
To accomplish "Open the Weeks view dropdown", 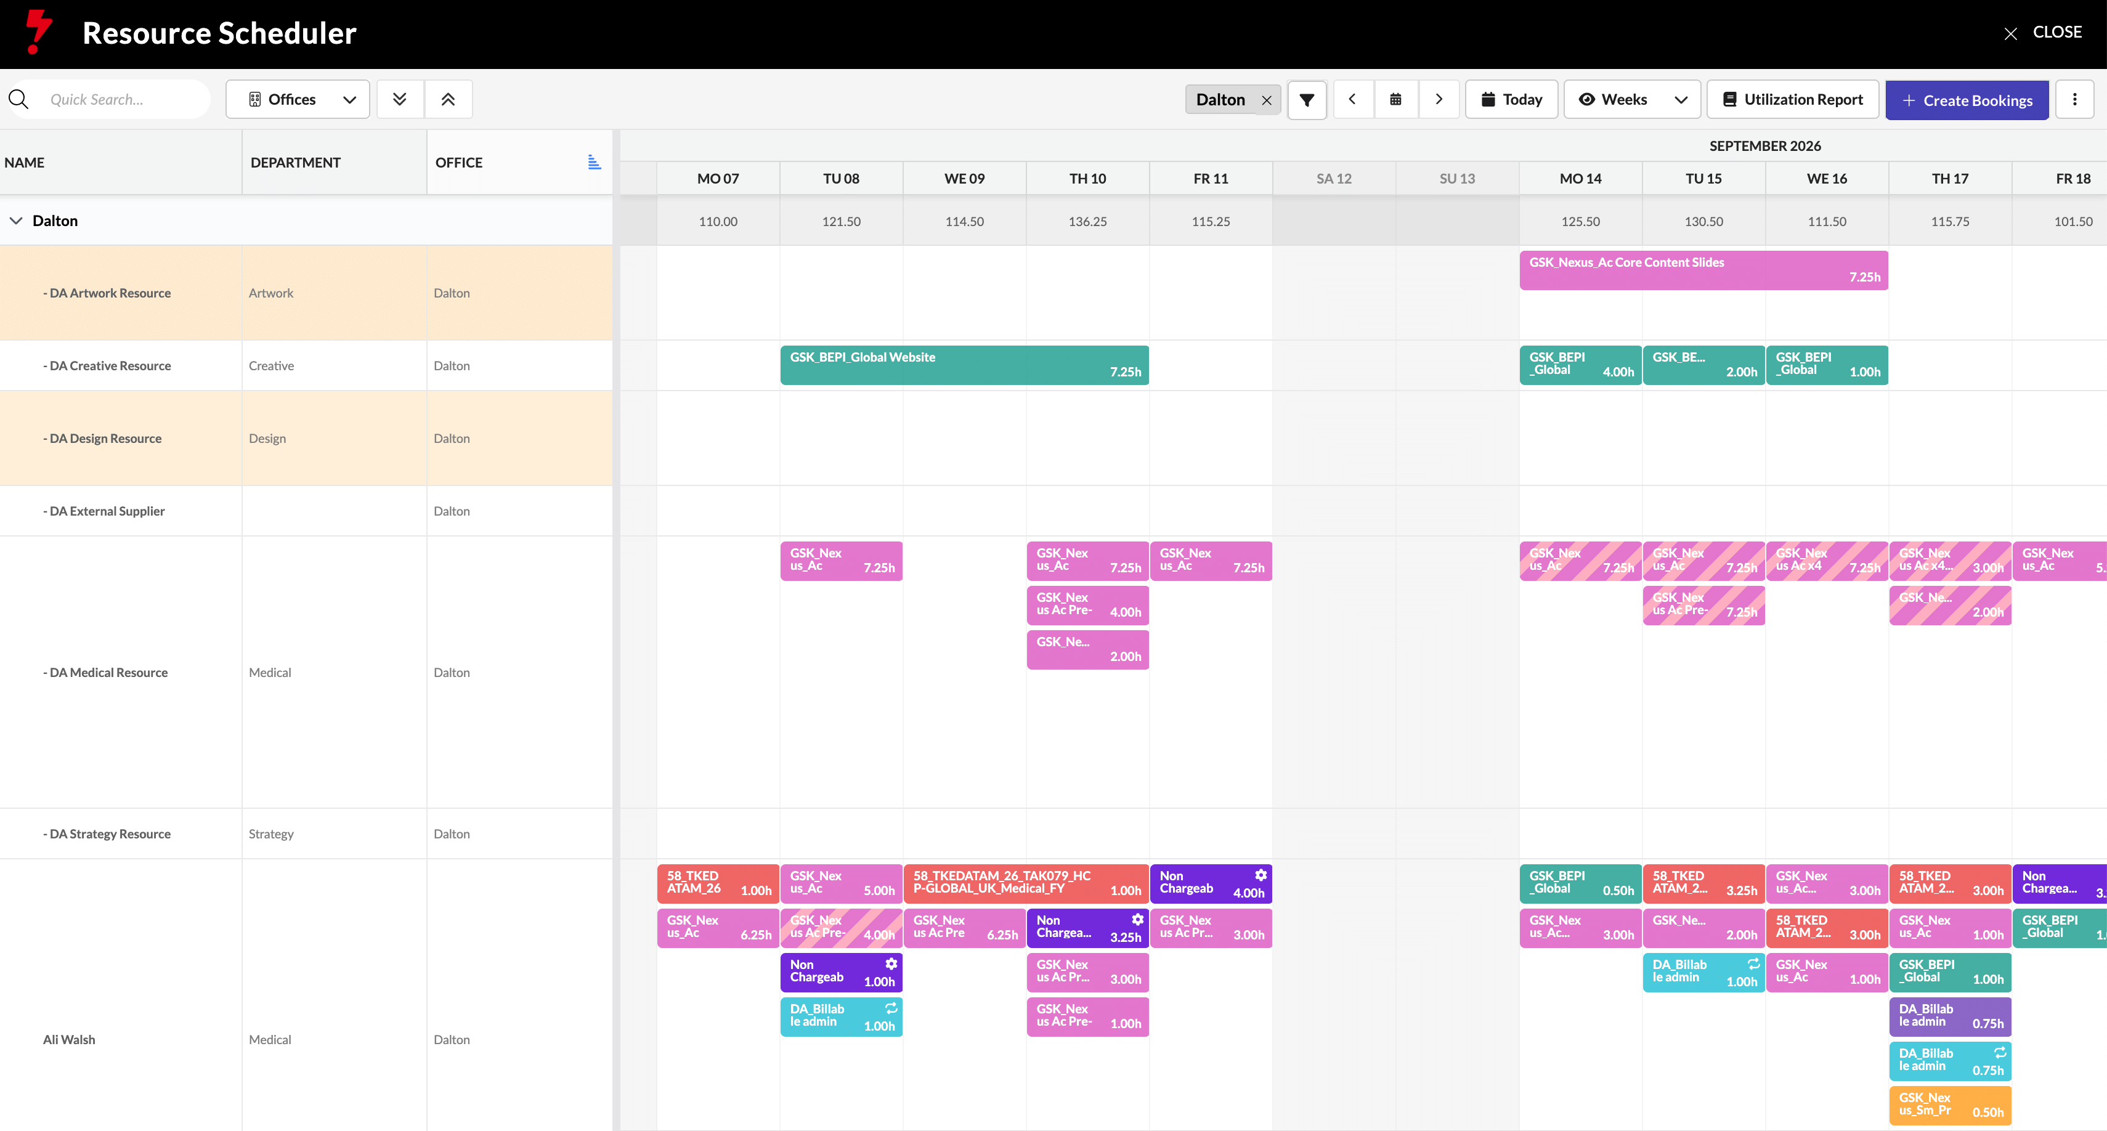I will pyautogui.click(x=1632, y=100).
